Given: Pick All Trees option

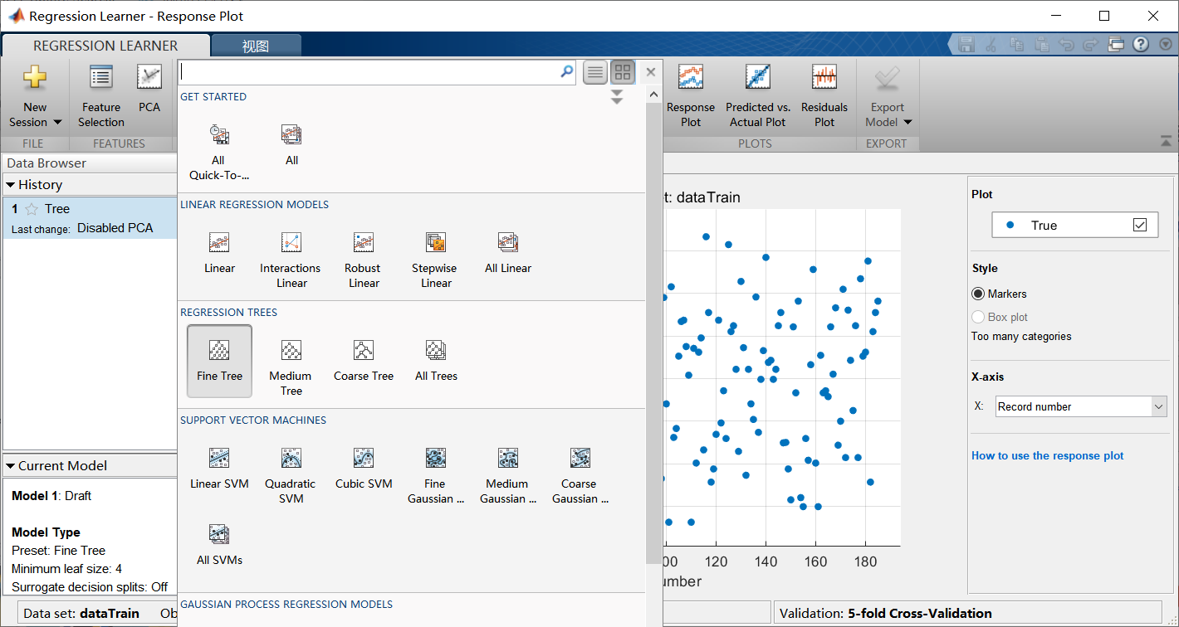Looking at the screenshot, I should point(436,361).
